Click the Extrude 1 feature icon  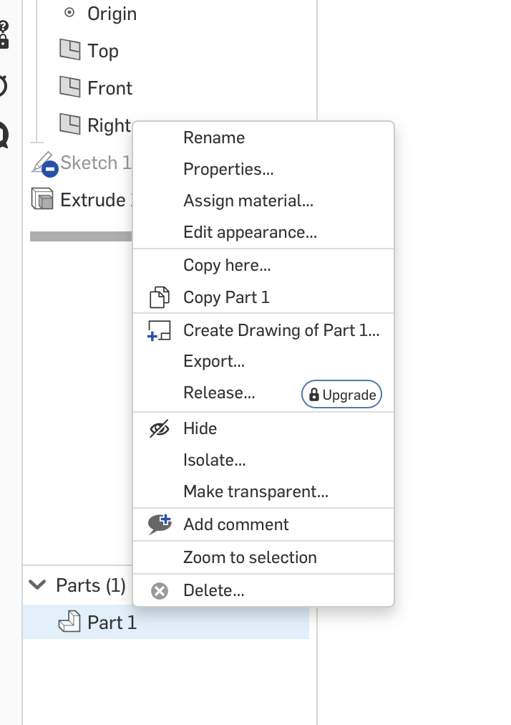pyautogui.click(x=40, y=199)
